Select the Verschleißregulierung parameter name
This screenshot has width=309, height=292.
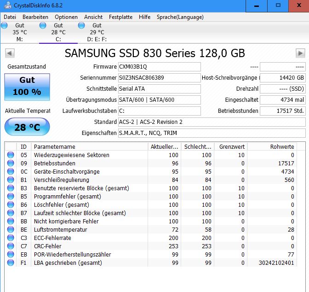point(62,180)
